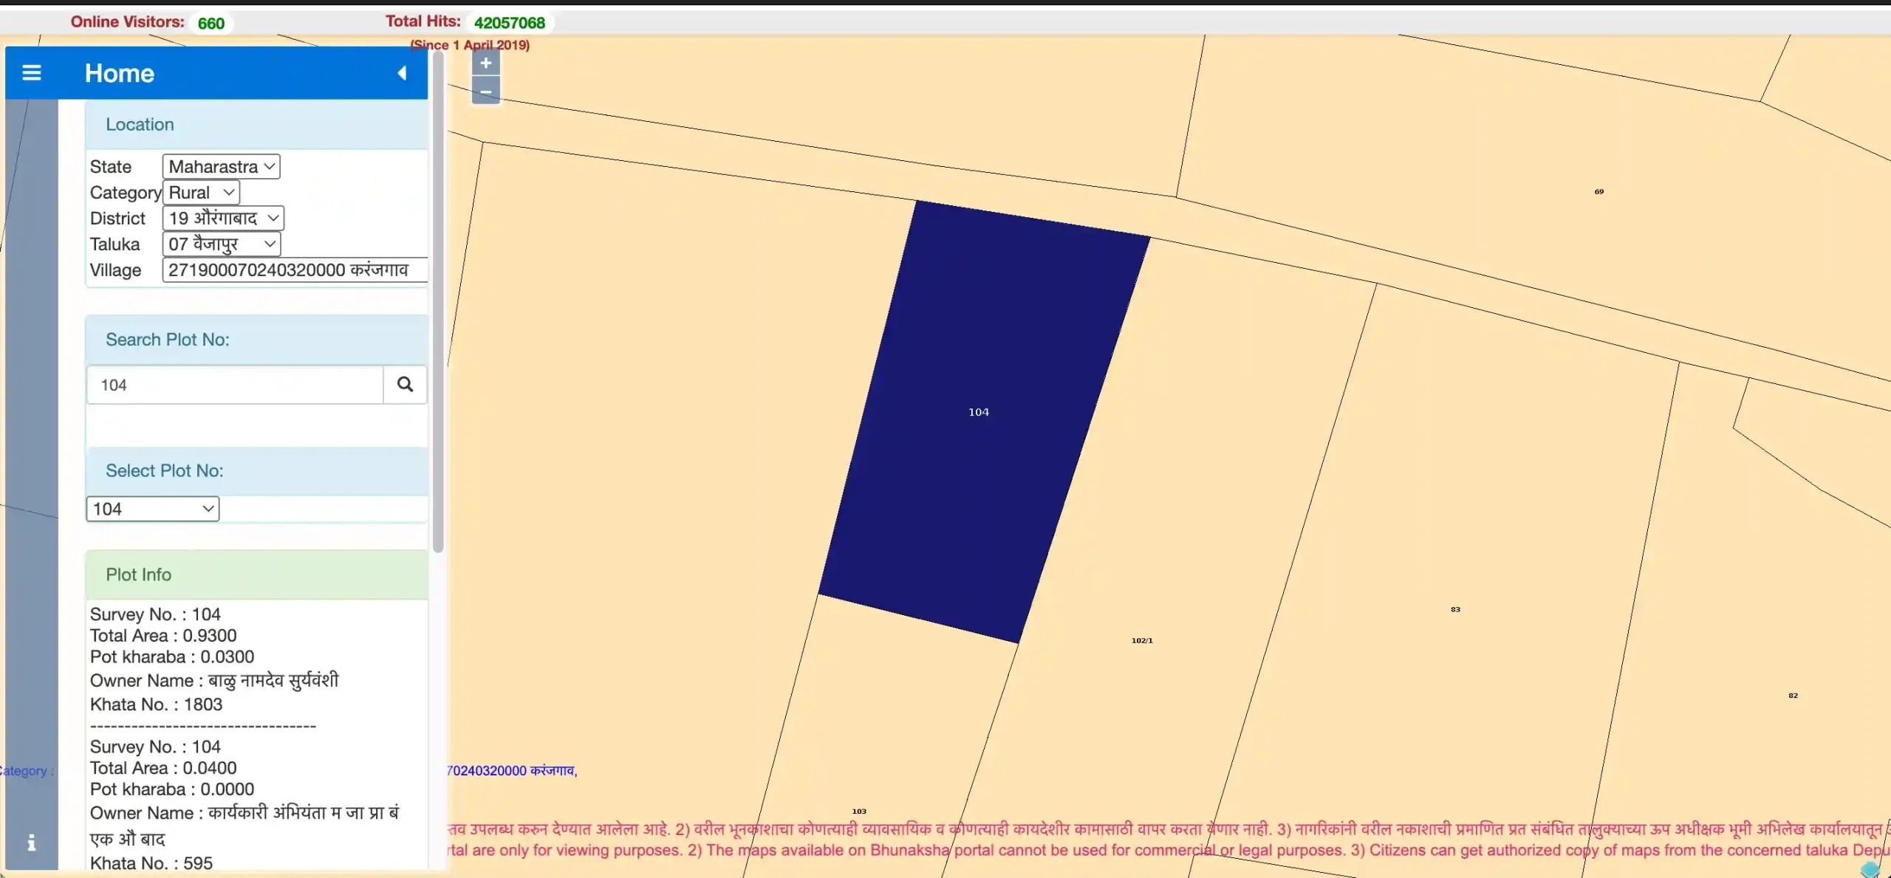Zoom in the map with plus button

click(x=486, y=63)
